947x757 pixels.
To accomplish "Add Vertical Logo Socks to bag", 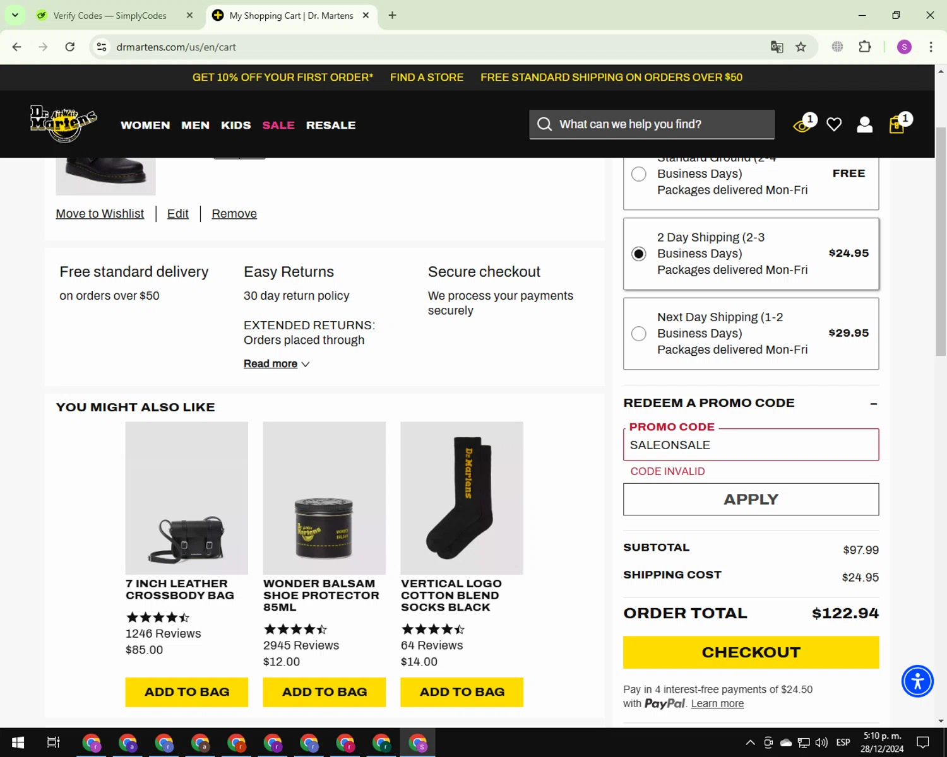I will (x=462, y=692).
